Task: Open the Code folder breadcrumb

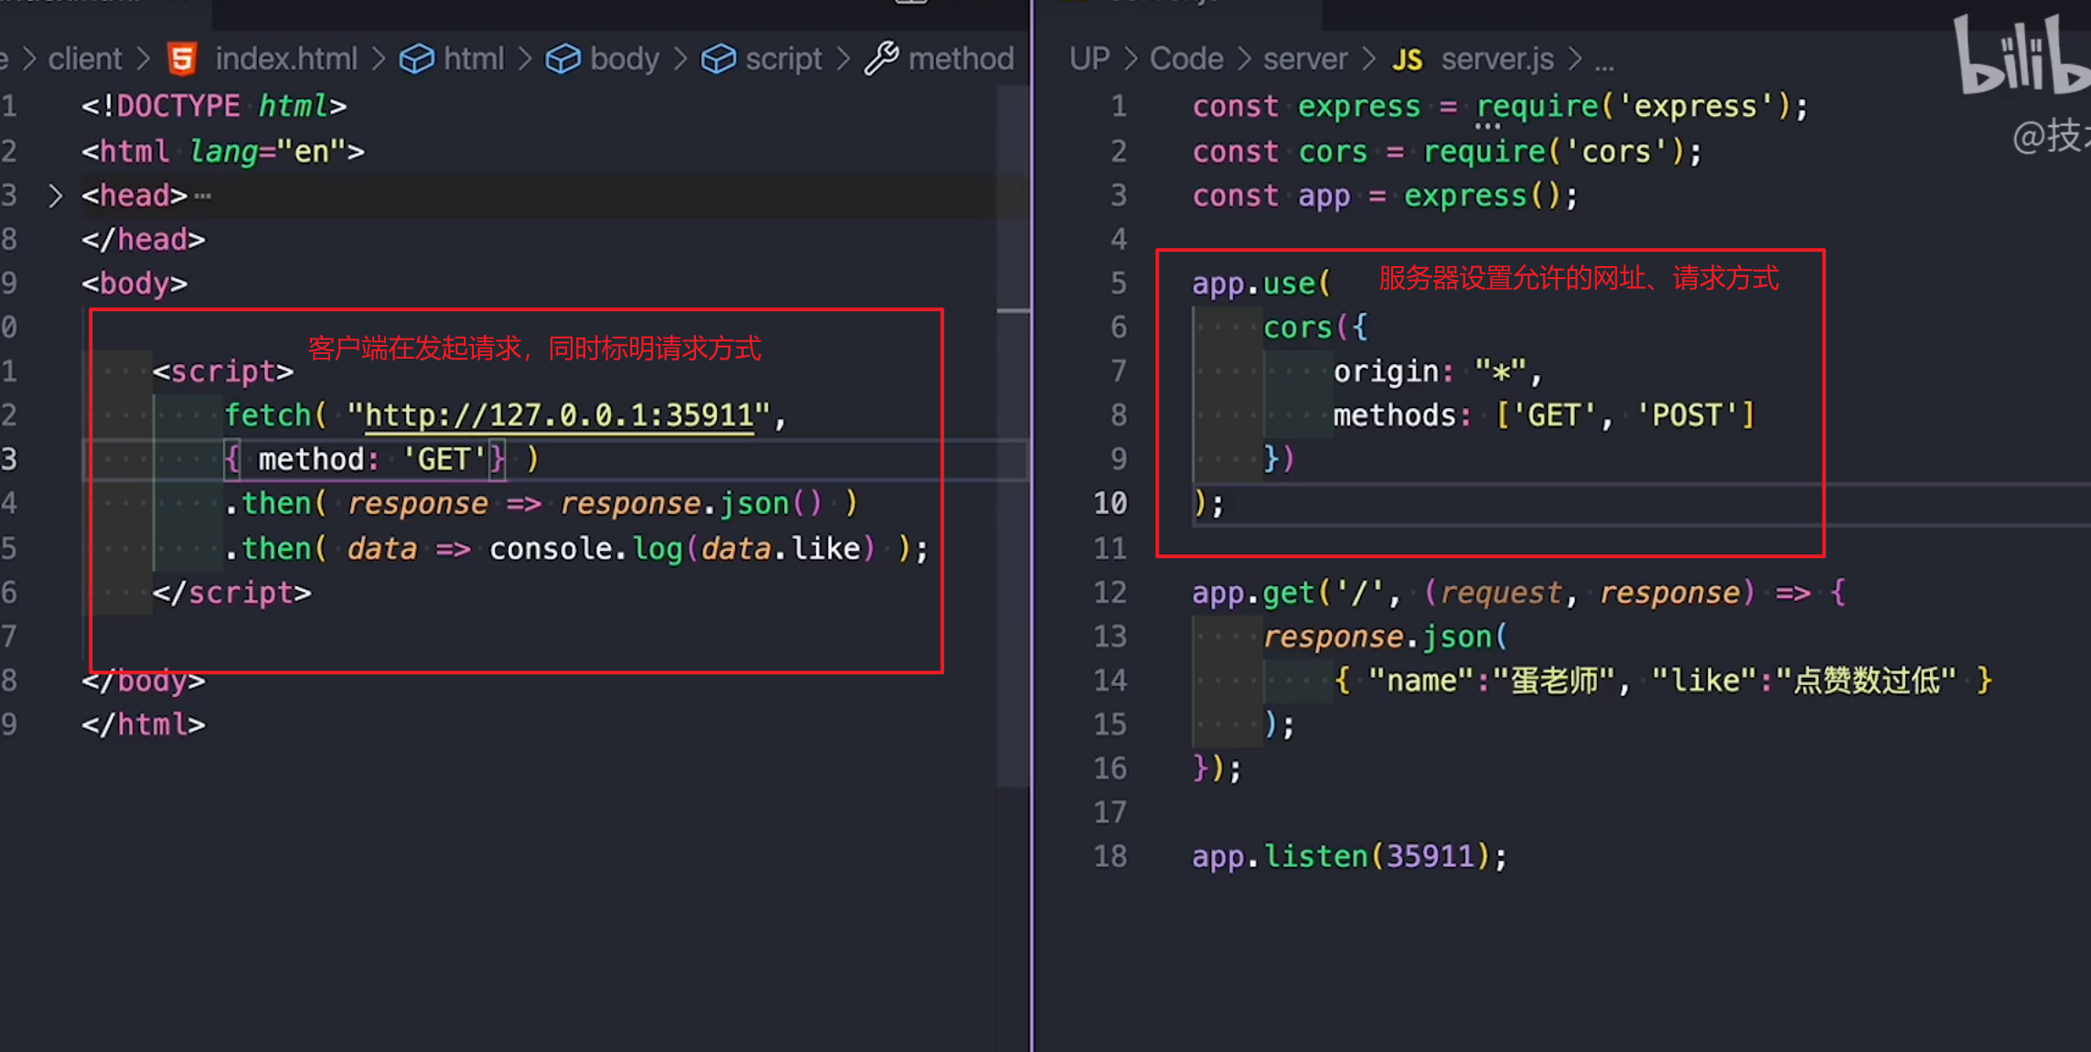Action: pyautogui.click(x=1186, y=59)
